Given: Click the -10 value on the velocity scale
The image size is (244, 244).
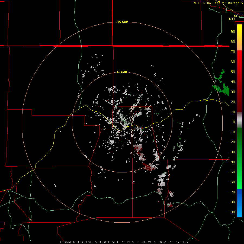Looking at the screenshot, I should point(232,132).
